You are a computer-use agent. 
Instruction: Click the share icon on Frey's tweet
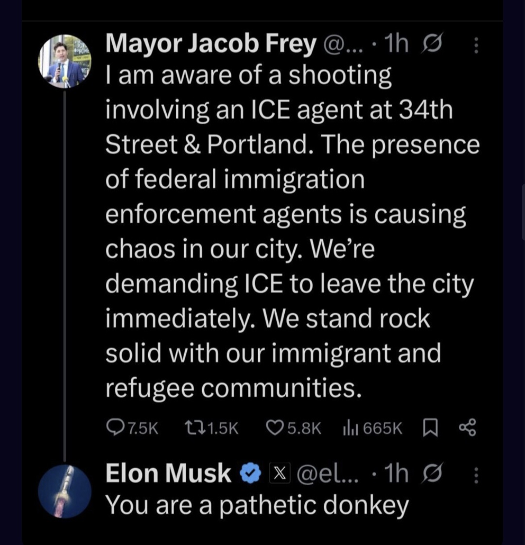(x=468, y=428)
